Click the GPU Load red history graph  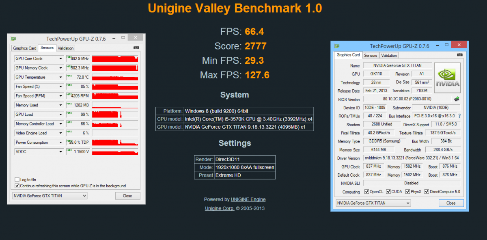[115, 115]
